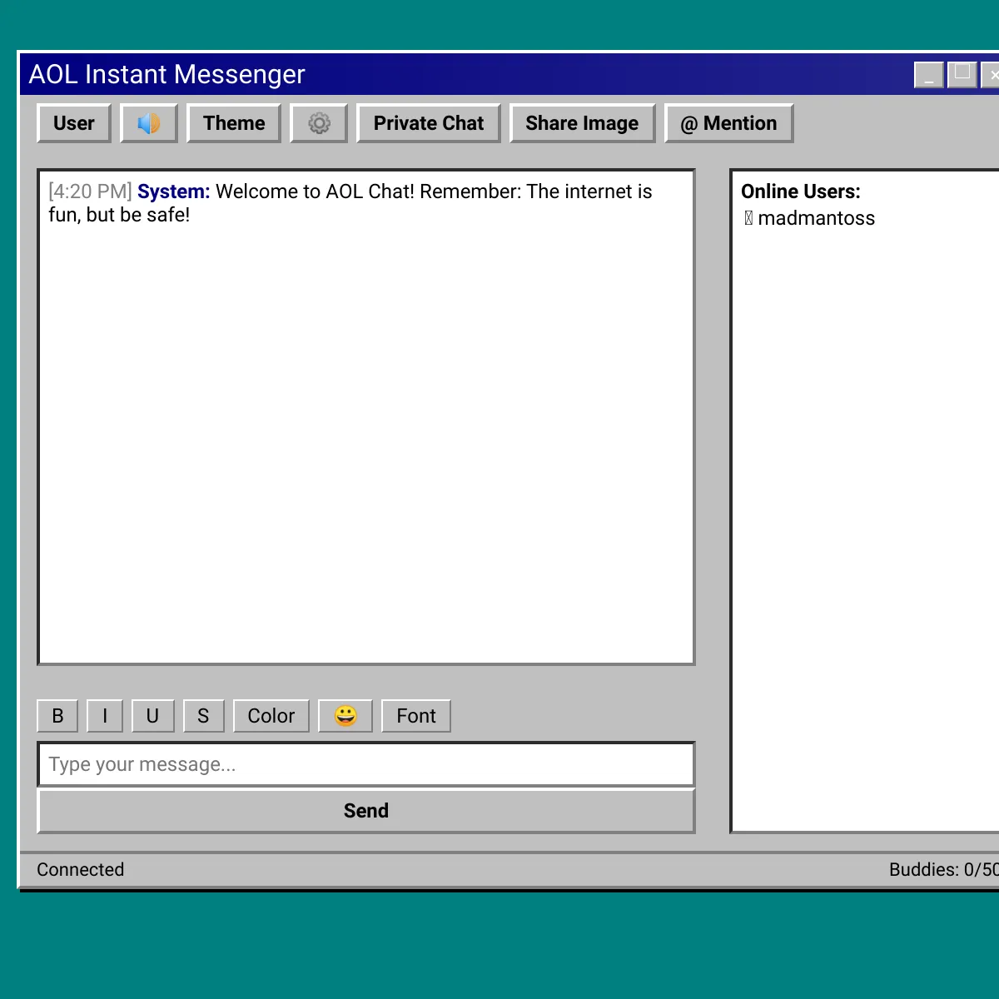Minimize the AOL Instant Messenger window

coord(929,75)
